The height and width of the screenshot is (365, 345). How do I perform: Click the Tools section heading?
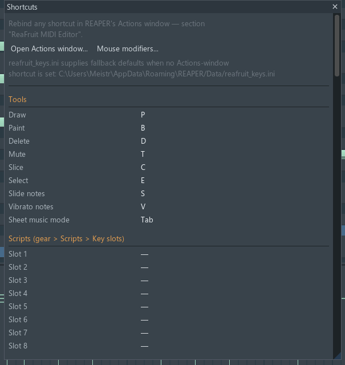[18, 99]
